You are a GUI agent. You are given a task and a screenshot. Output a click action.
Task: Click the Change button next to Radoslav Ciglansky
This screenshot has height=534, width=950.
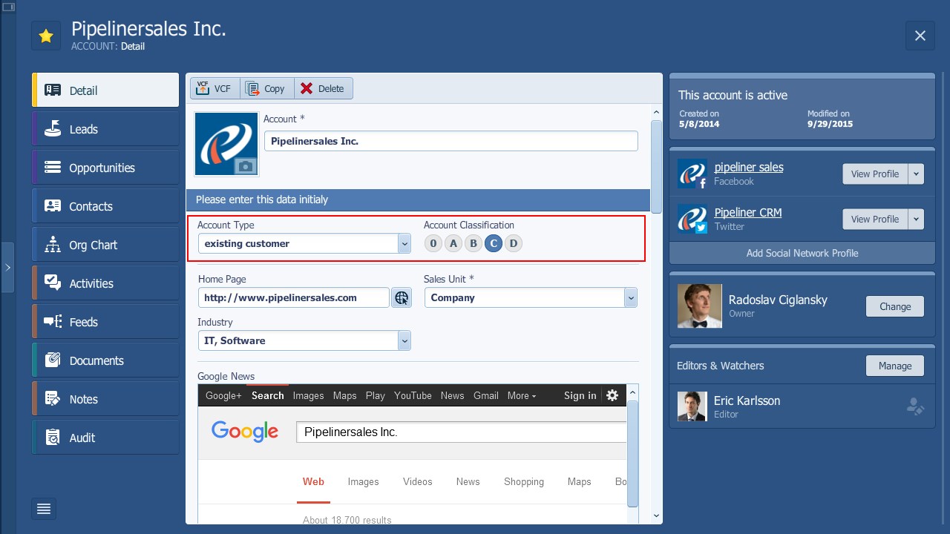[x=894, y=306]
